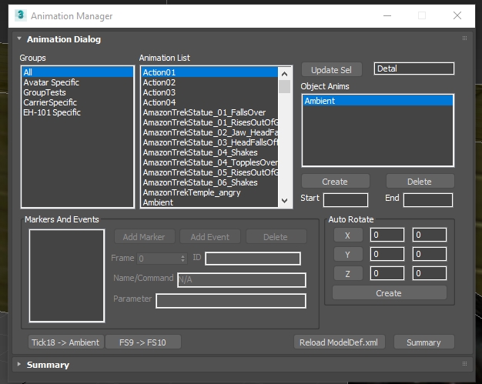Viewport: 482px width, 384px height.
Task: Select AmazonTrekStatue_03_HeadFallsOff animation
Action: click(209, 142)
